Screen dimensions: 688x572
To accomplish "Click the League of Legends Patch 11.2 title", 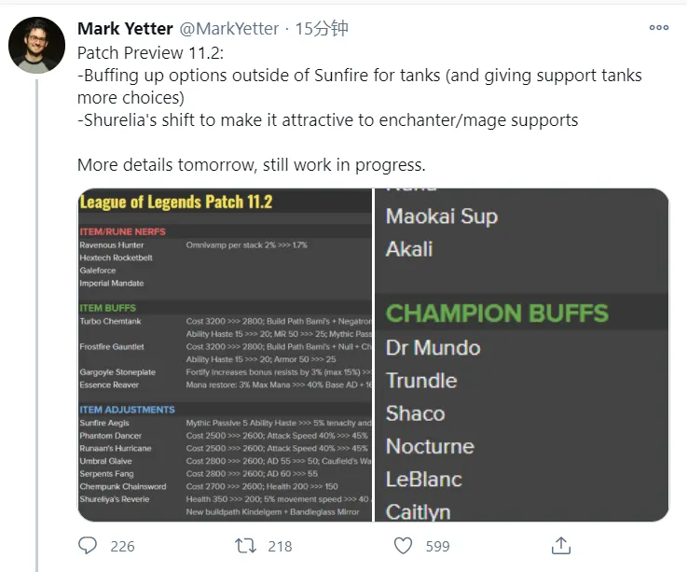I will pos(176,202).
